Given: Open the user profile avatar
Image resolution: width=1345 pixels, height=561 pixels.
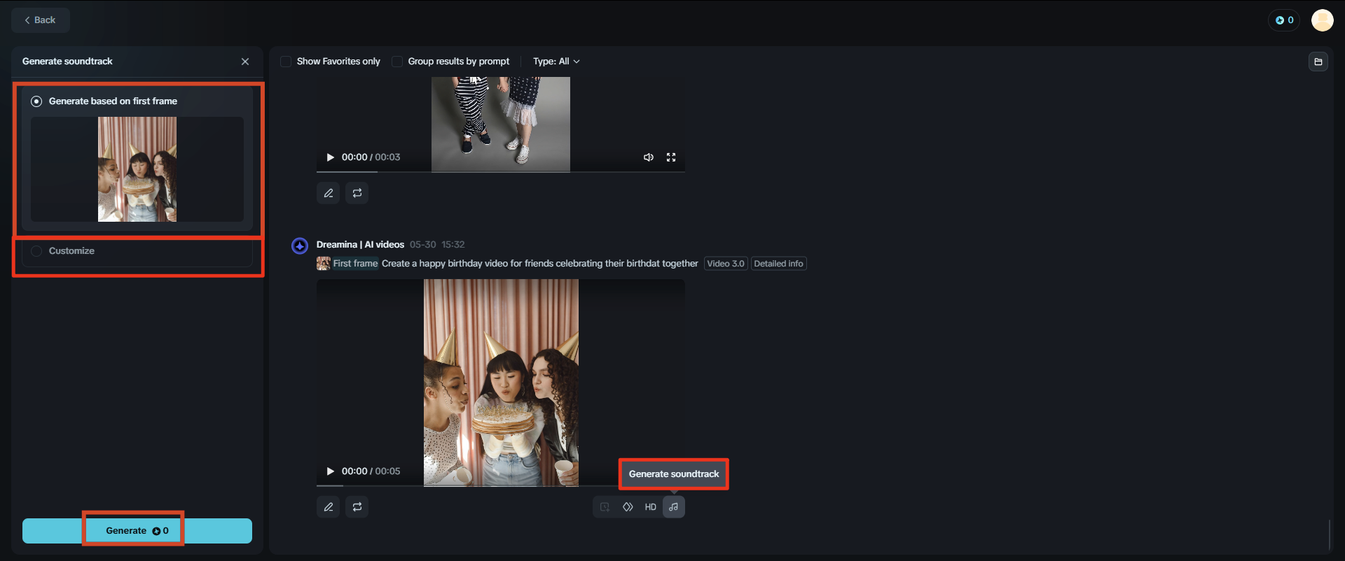Looking at the screenshot, I should click(x=1322, y=20).
